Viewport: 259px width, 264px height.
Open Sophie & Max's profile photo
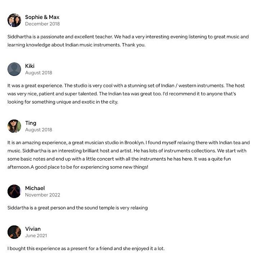(x=14, y=20)
